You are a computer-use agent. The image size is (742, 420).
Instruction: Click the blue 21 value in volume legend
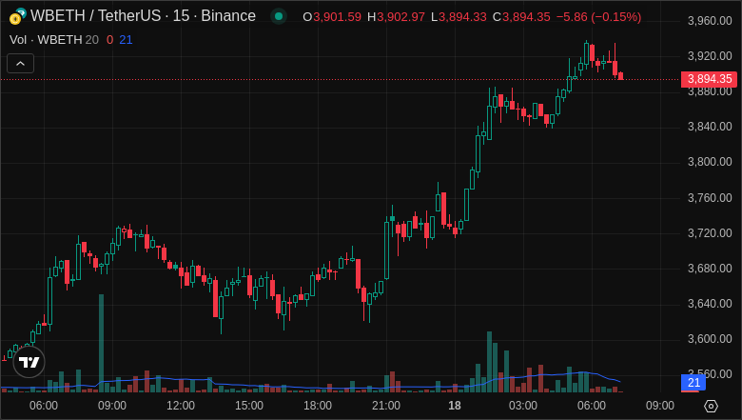pyautogui.click(x=126, y=40)
